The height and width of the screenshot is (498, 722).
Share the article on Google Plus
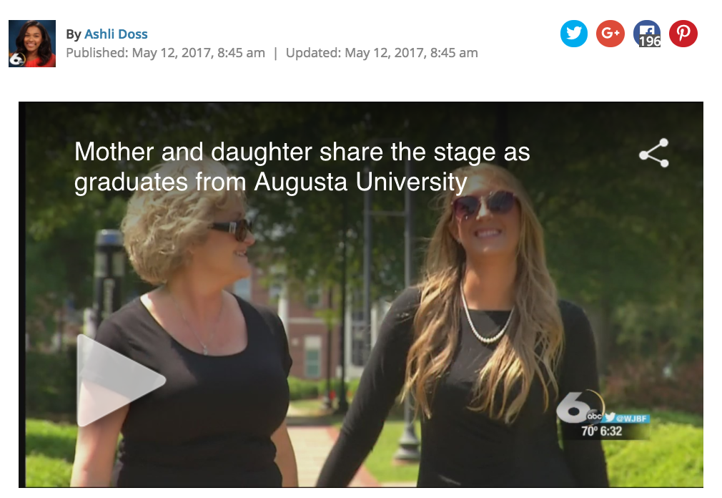(x=610, y=34)
